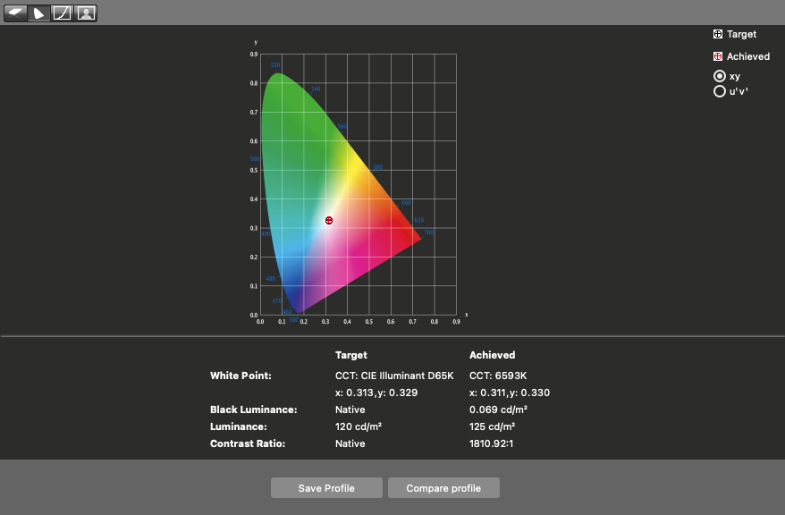Click the achieved black luminance 0.069 cd/m² value
This screenshot has height=515, width=785.
click(499, 409)
